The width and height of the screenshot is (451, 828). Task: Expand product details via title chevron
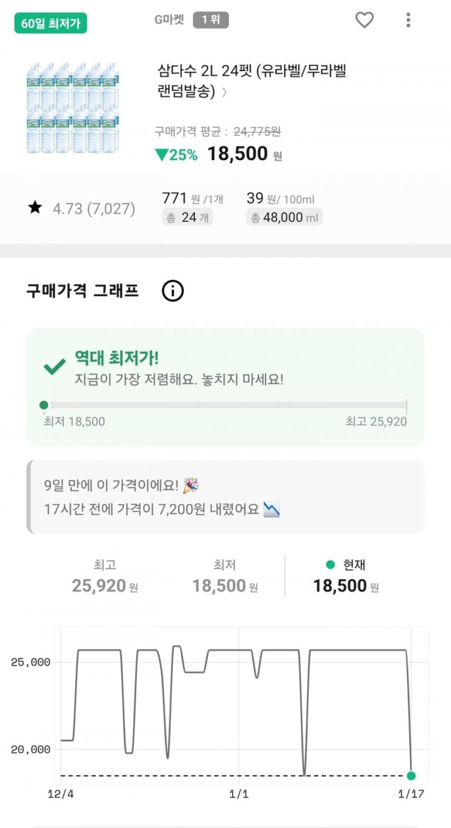point(224,93)
